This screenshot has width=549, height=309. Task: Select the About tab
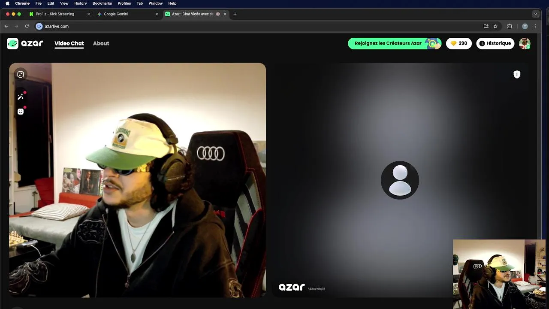click(101, 43)
